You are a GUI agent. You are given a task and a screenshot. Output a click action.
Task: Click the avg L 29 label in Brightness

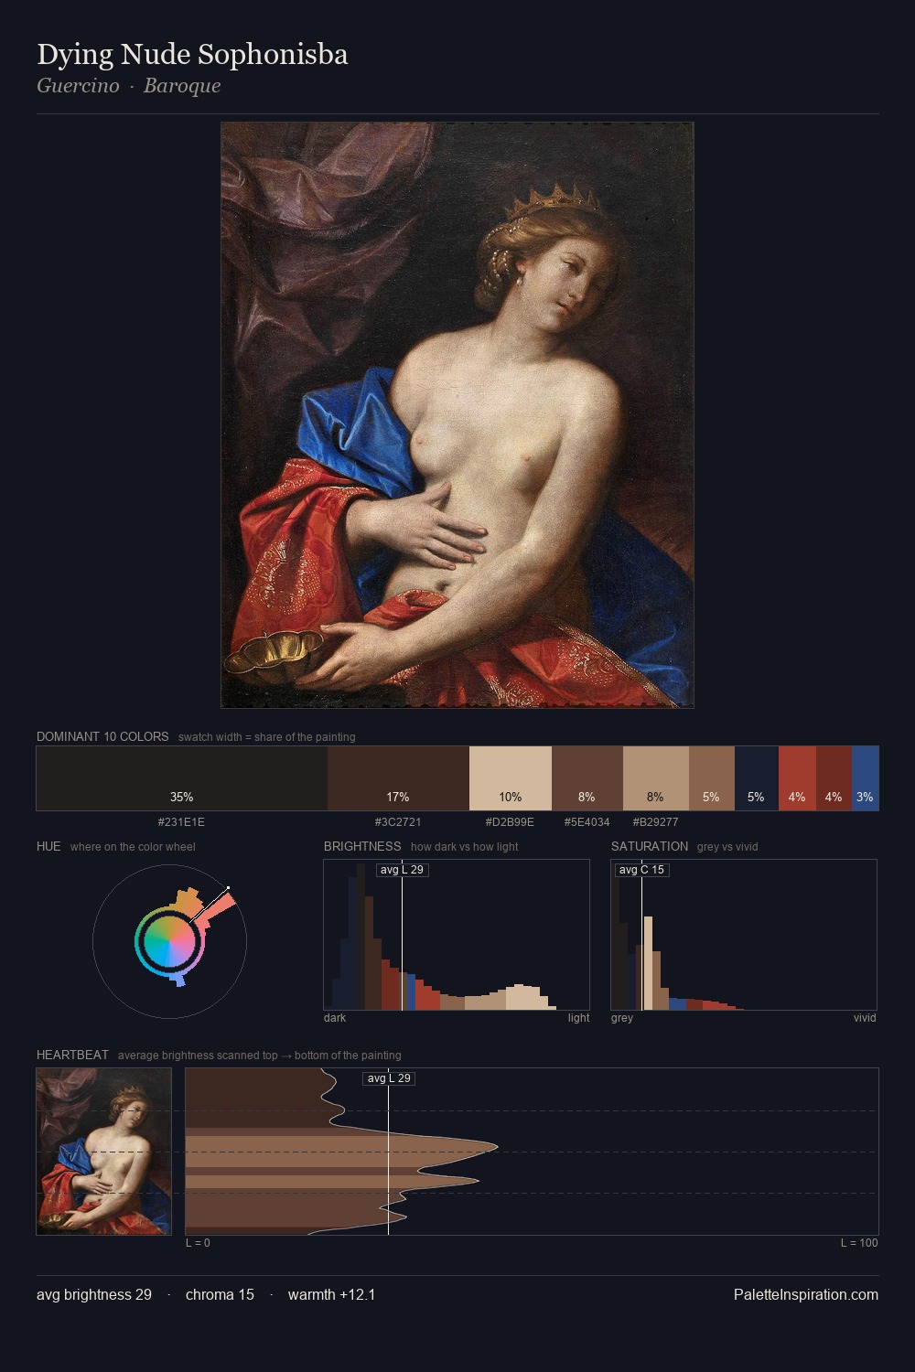(403, 870)
